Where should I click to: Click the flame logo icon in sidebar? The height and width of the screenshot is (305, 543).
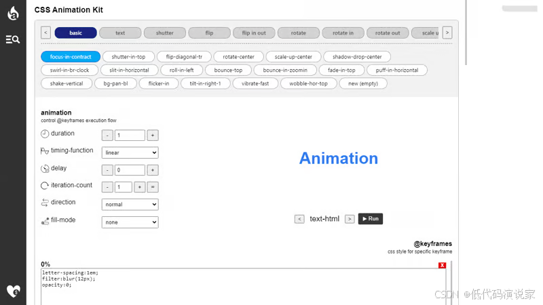[x=13, y=13]
